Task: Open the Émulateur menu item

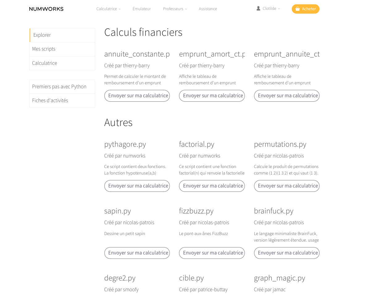Action: pyautogui.click(x=142, y=9)
